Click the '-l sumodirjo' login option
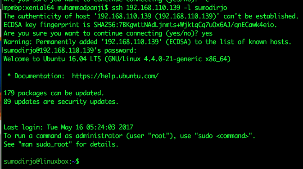This screenshot has width=303, height=169. coord(205,8)
